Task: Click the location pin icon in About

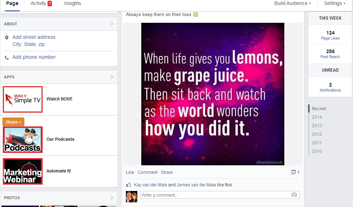Action: pos(7,38)
